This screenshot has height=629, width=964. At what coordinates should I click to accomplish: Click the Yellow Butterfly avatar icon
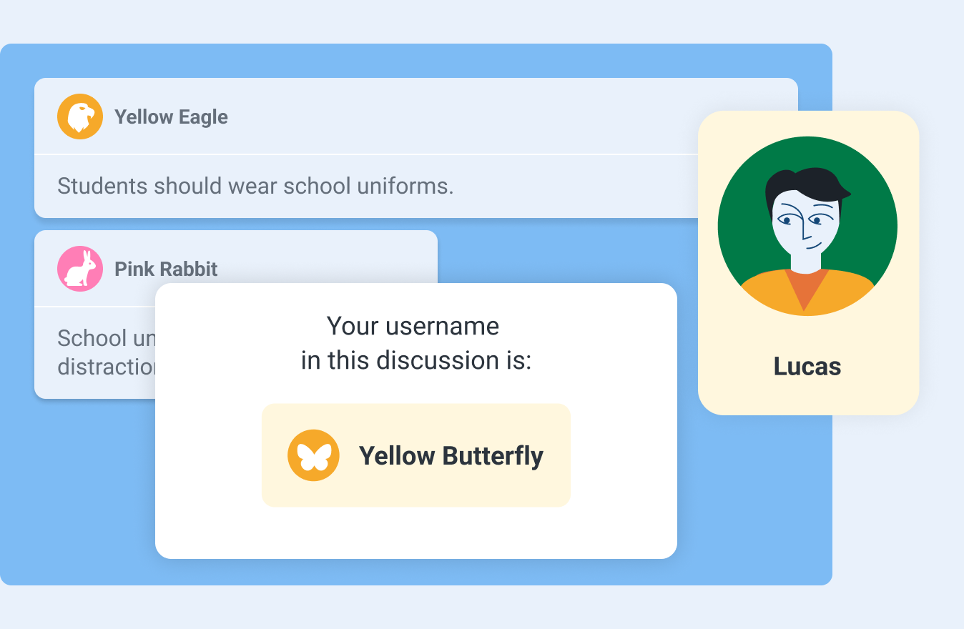pos(313,455)
